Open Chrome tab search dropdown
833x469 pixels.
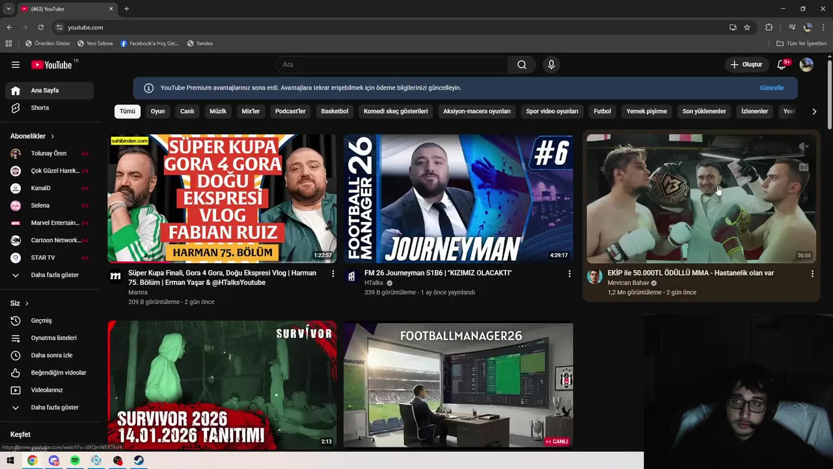[8, 8]
